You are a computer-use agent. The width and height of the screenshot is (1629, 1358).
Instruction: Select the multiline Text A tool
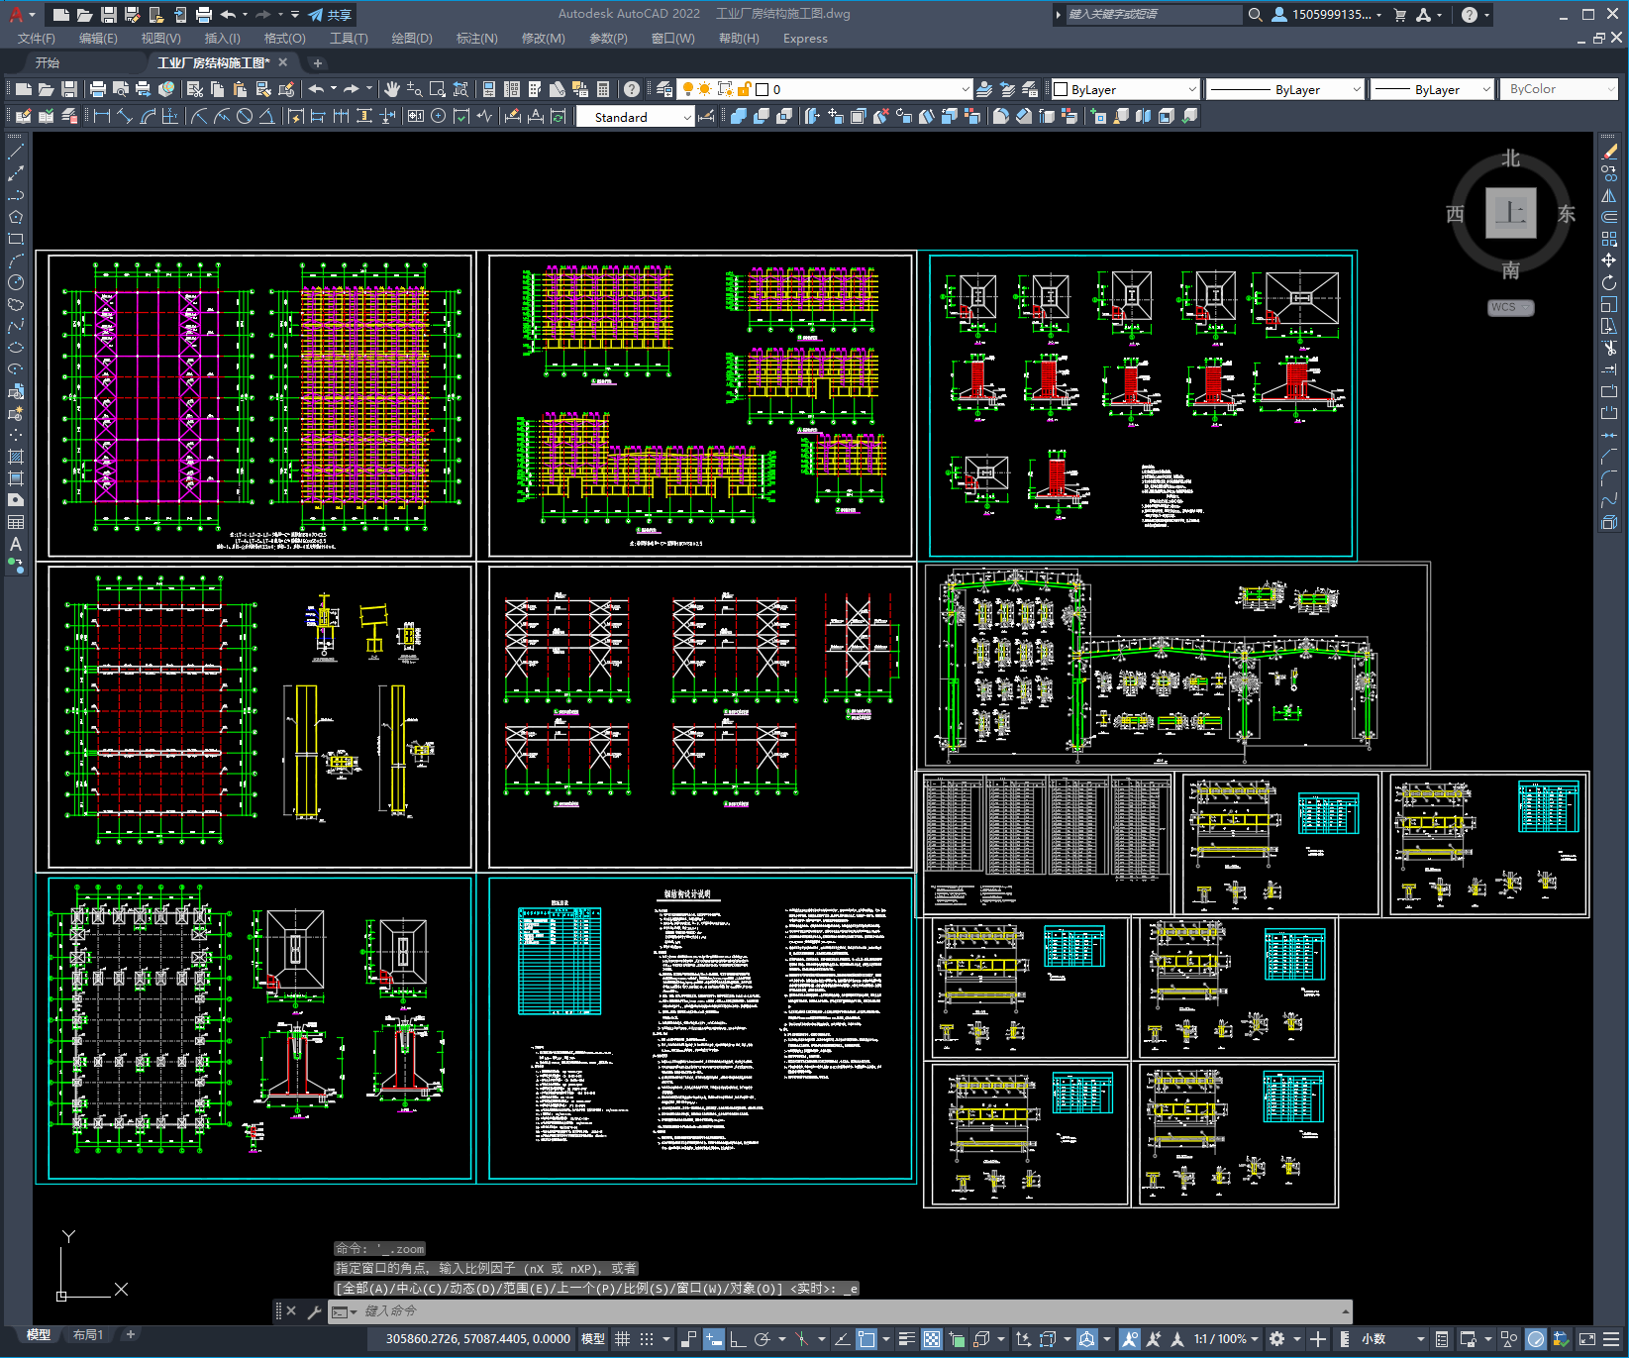tap(16, 544)
